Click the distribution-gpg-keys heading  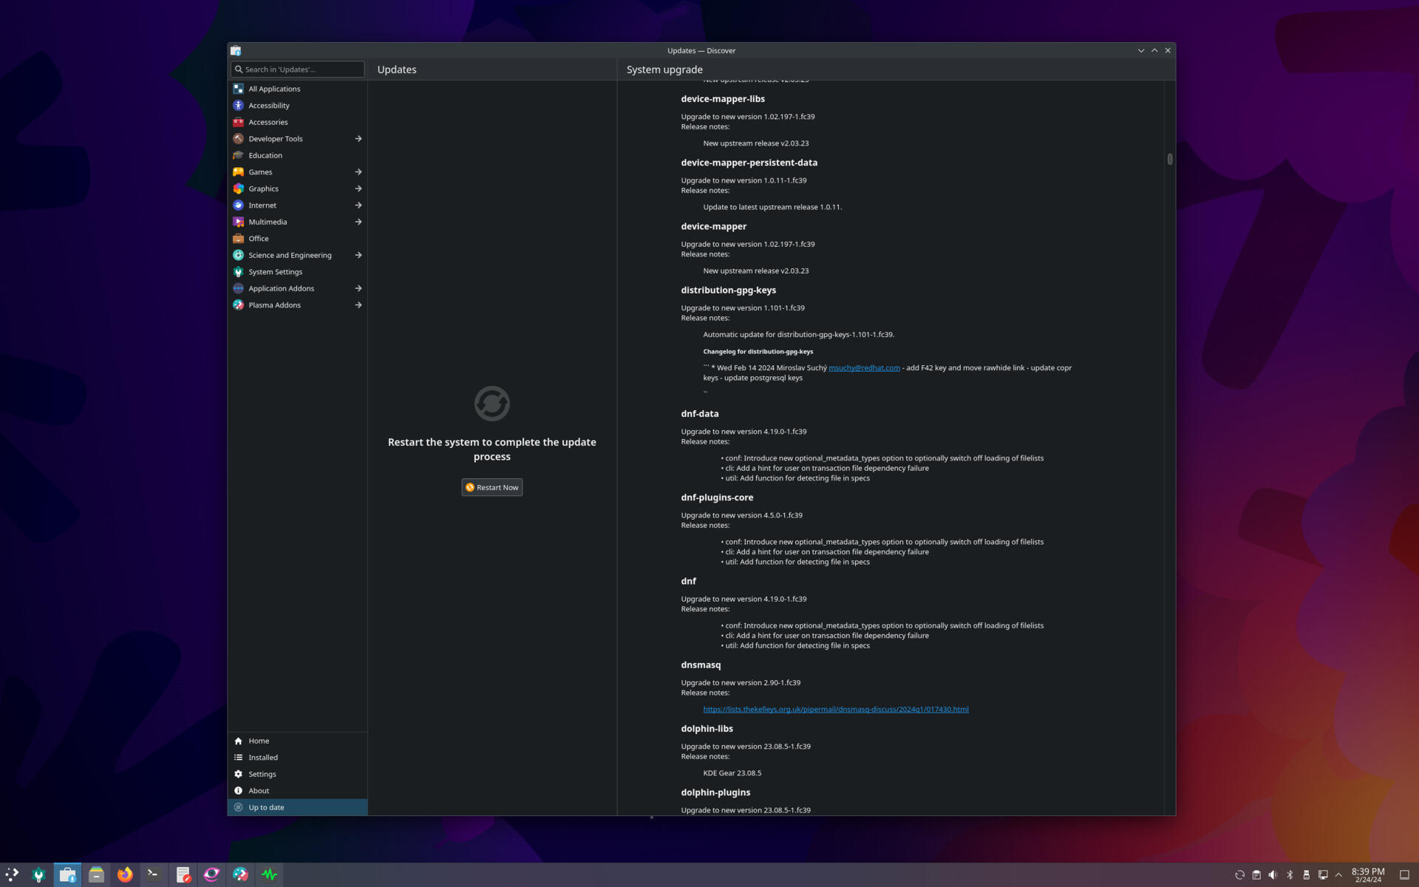pyautogui.click(x=728, y=290)
